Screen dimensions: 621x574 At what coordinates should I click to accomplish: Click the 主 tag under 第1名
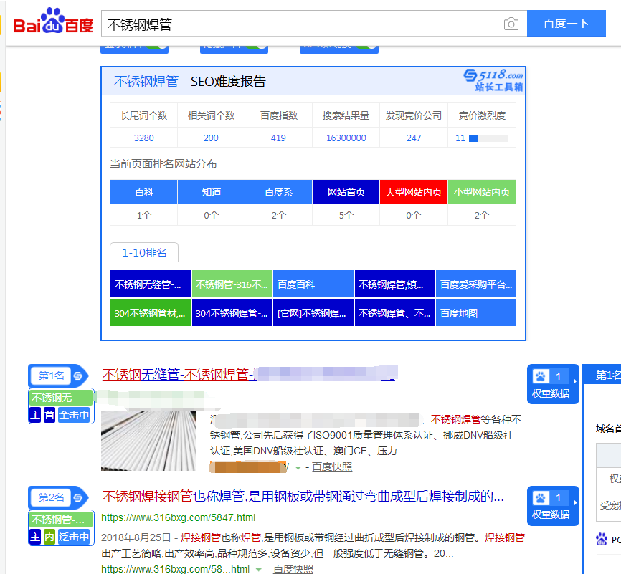point(35,415)
